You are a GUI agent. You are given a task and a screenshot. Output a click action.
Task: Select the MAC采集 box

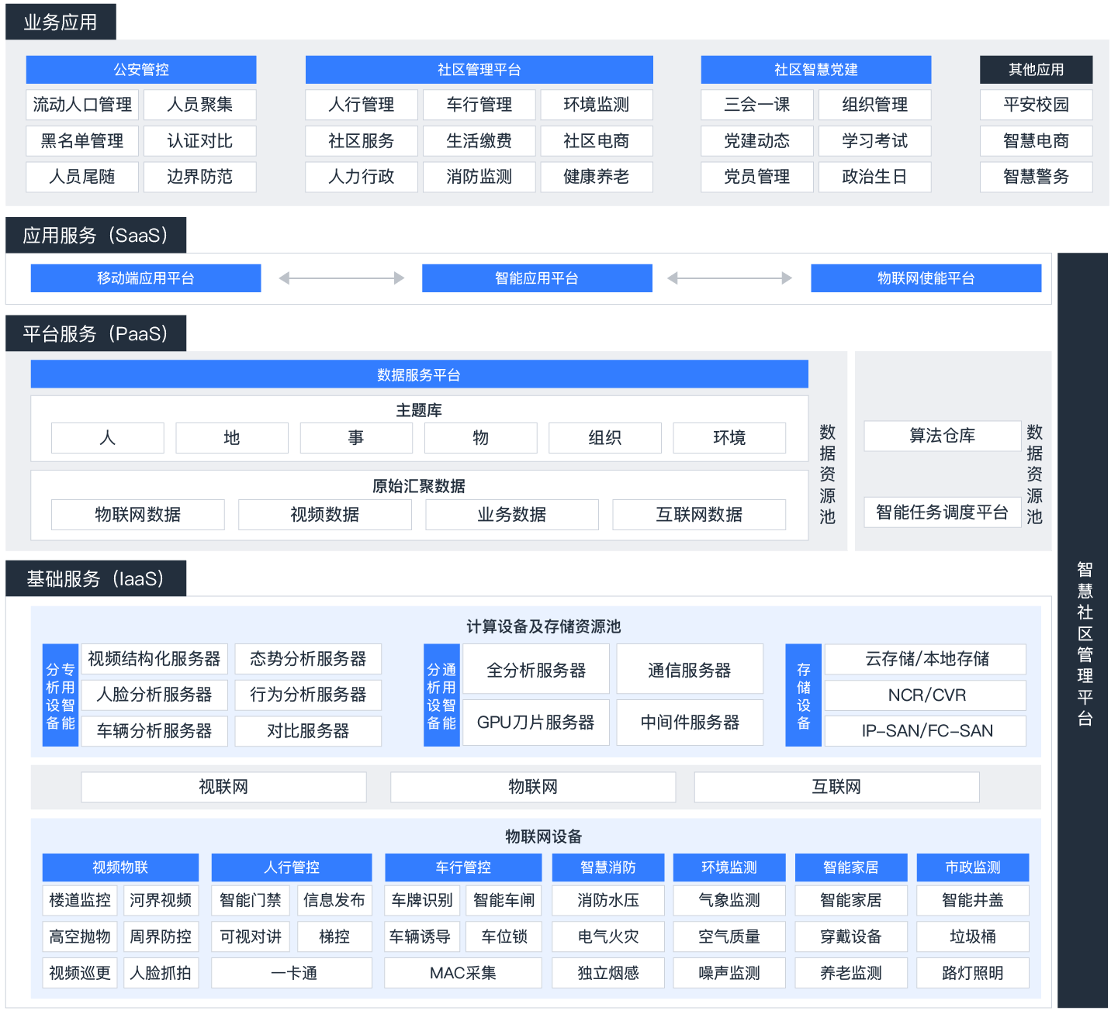[x=463, y=973]
